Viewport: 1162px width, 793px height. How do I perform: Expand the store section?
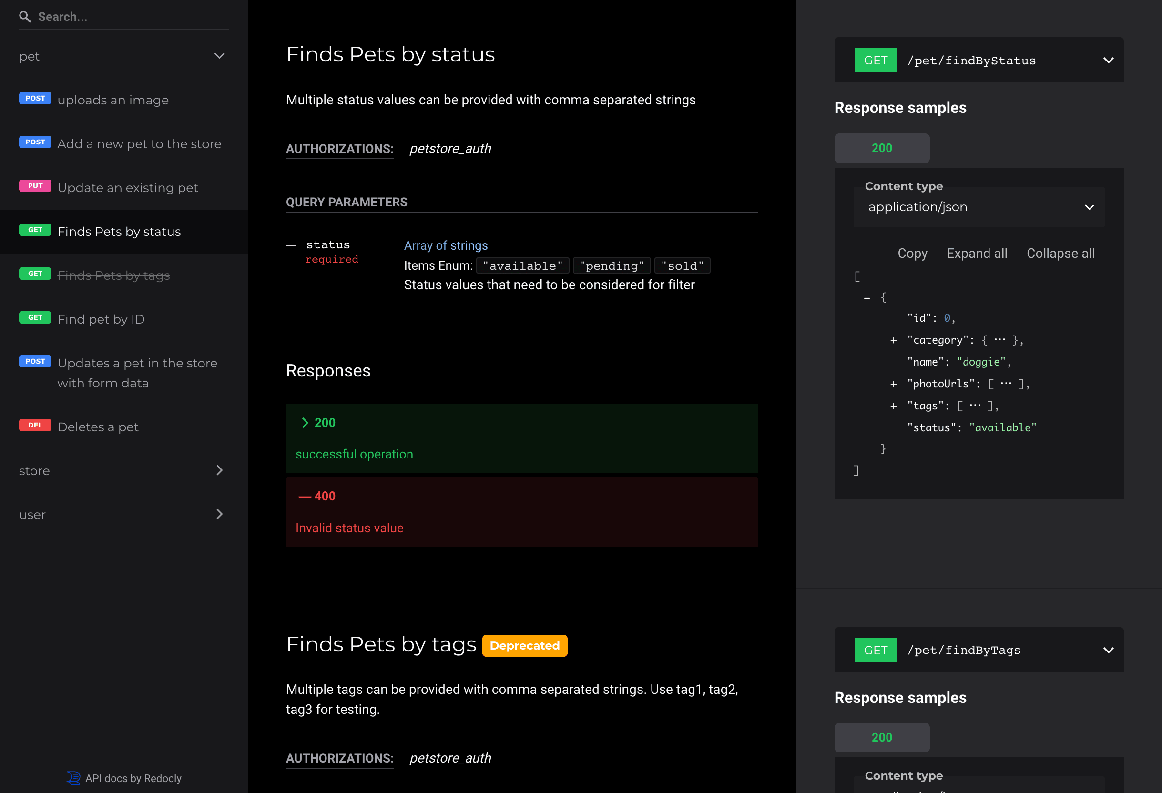(x=219, y=470)
